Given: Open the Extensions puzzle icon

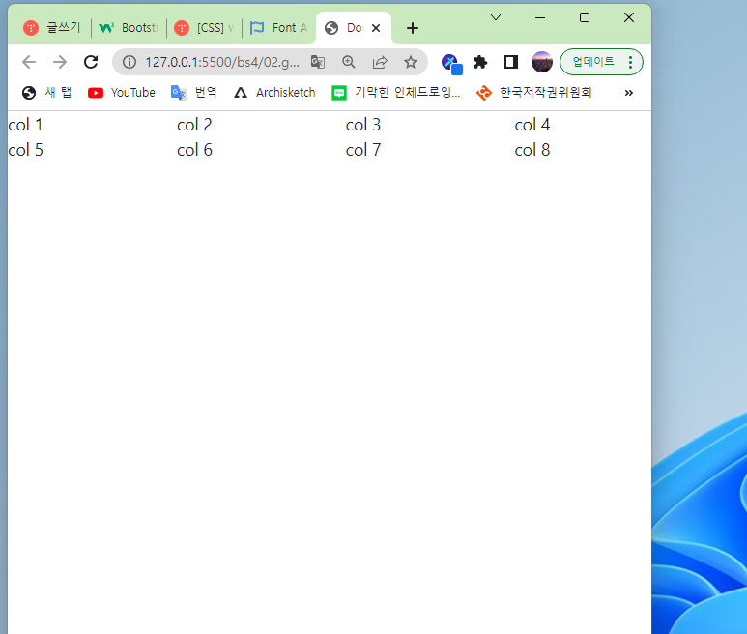Looking at the screenshot, I should click(x=480, y=62).
